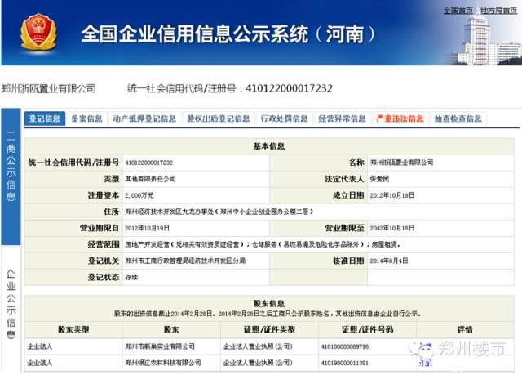Screen dimensions: 522x375
Task: Select the 经营异常信息 tab
Action: click(342, 118)
